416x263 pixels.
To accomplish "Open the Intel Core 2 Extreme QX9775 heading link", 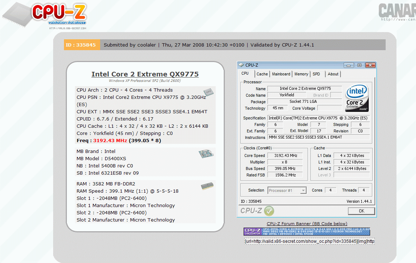I will (x=145, y=74).
